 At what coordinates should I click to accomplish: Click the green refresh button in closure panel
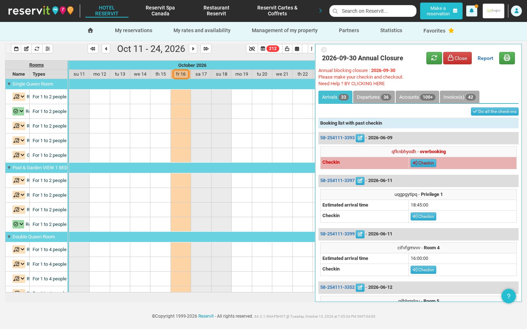tap(434, 58)
